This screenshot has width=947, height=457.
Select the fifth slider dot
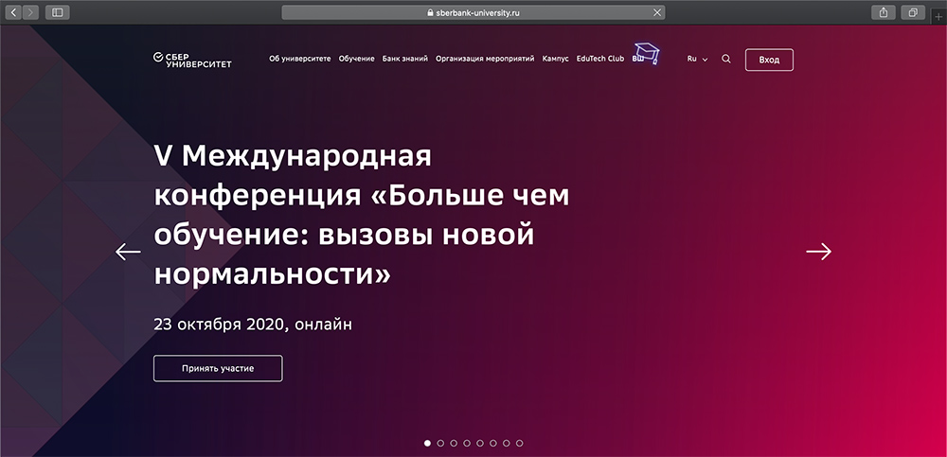click(x=480, y=443)
